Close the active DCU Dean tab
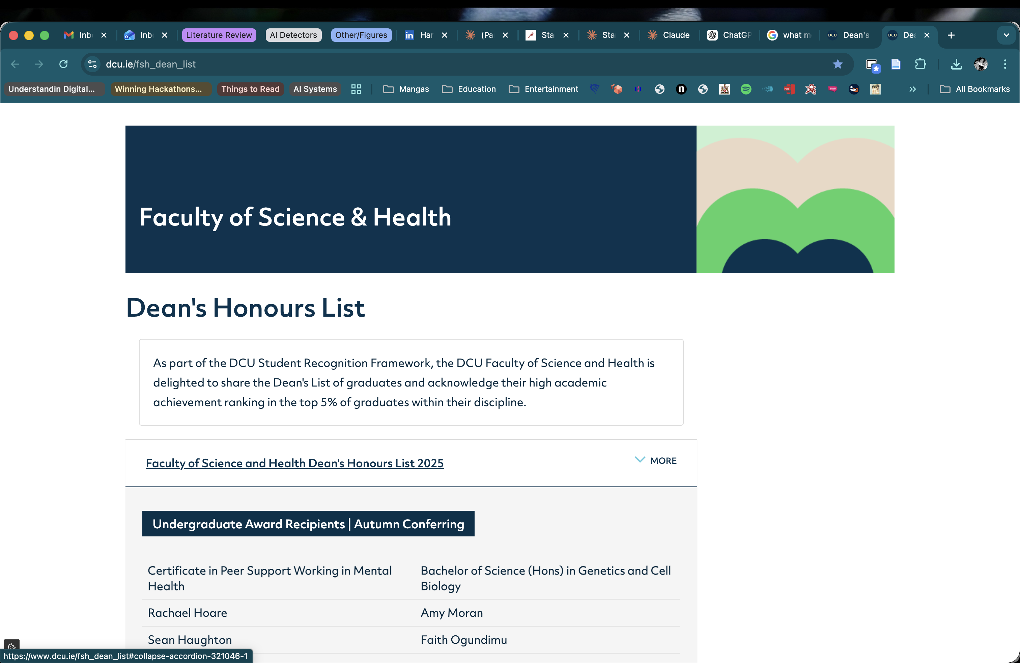 pos(927,35)
